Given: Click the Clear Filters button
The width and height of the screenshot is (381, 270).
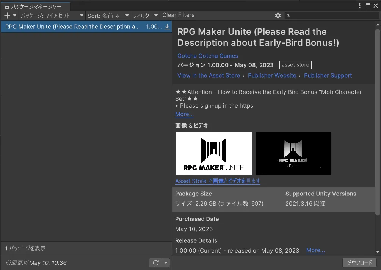Looking at the screenshot, I should point(178,15).
